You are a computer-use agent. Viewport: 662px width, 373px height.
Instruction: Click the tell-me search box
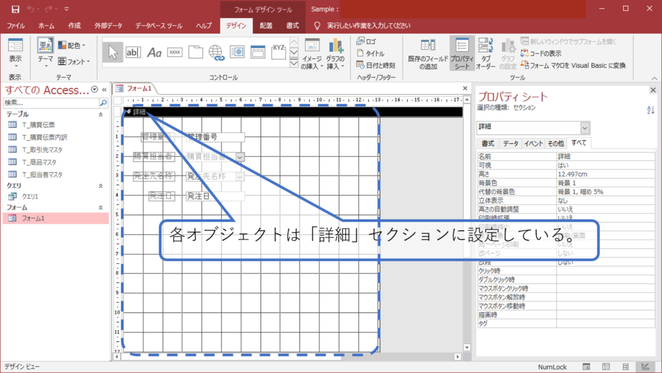(x=368, y=26)
